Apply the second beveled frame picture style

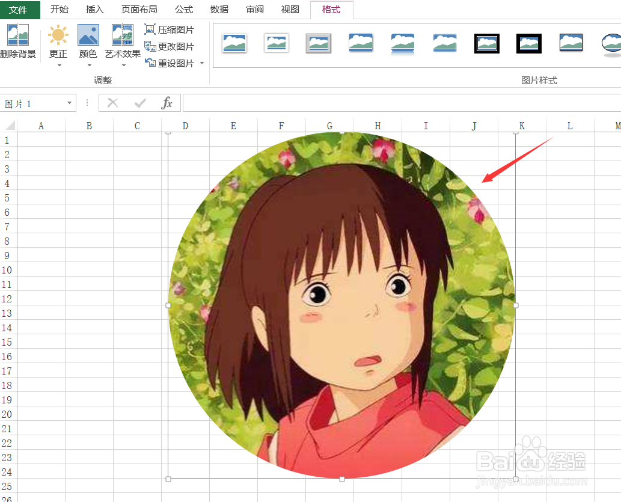pos(277,43)
